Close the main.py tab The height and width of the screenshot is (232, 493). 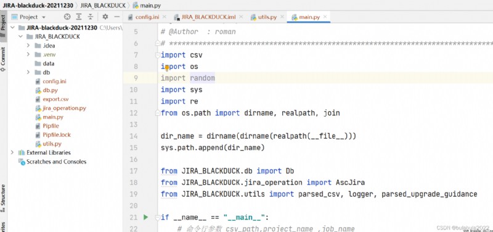coord(325,17)
